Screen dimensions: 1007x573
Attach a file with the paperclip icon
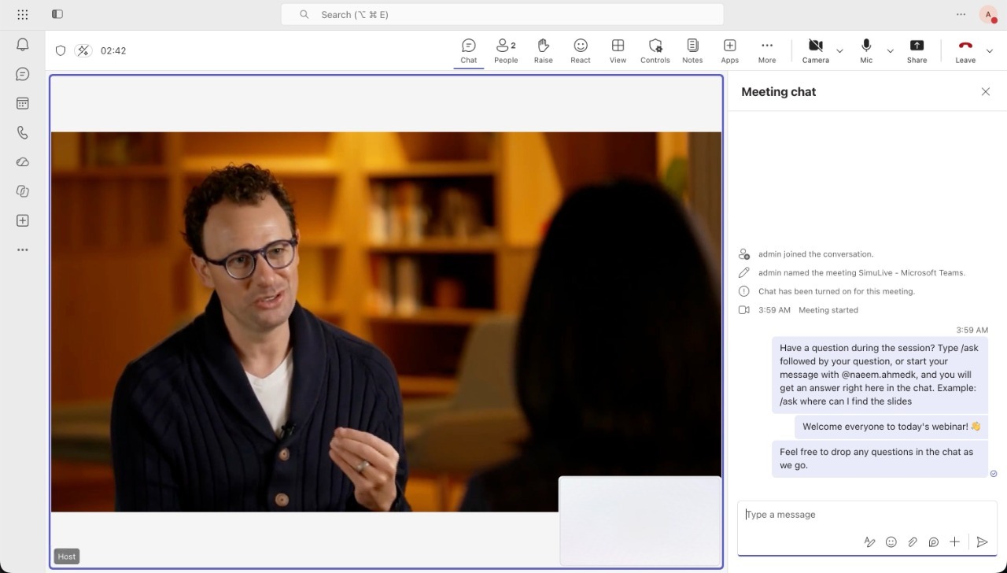(x=912, y=542)
